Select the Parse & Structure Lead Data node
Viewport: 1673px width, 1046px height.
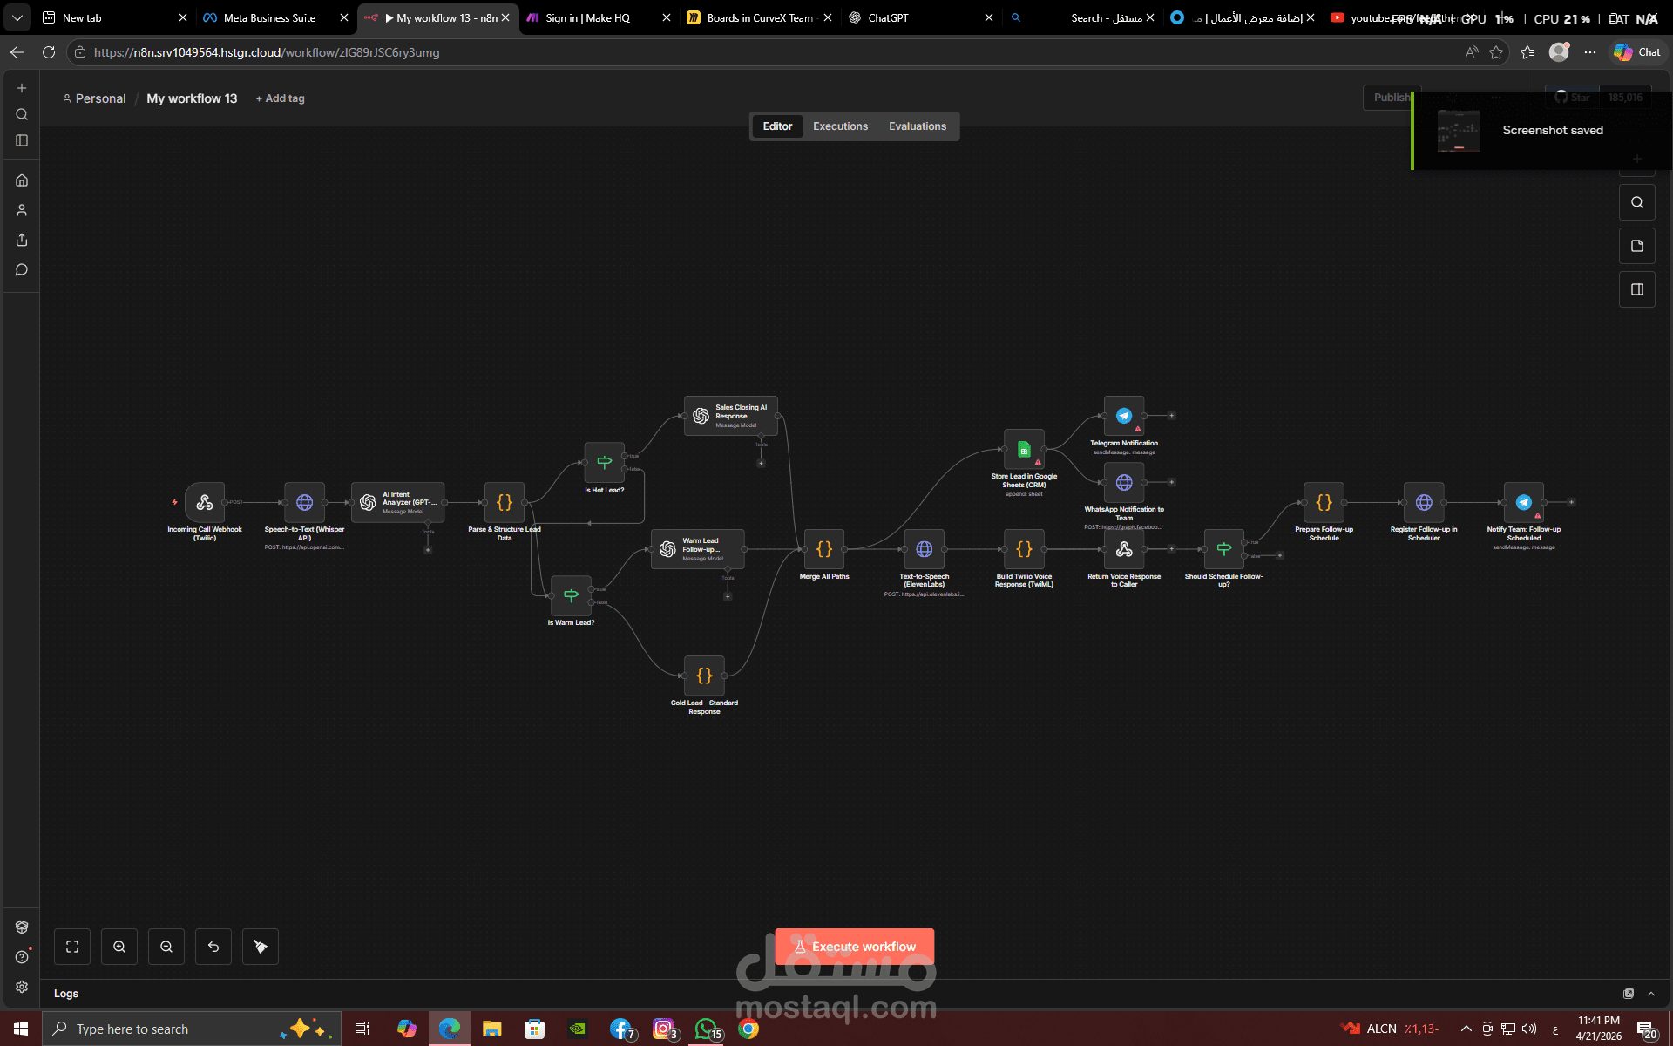pos(505,502)
